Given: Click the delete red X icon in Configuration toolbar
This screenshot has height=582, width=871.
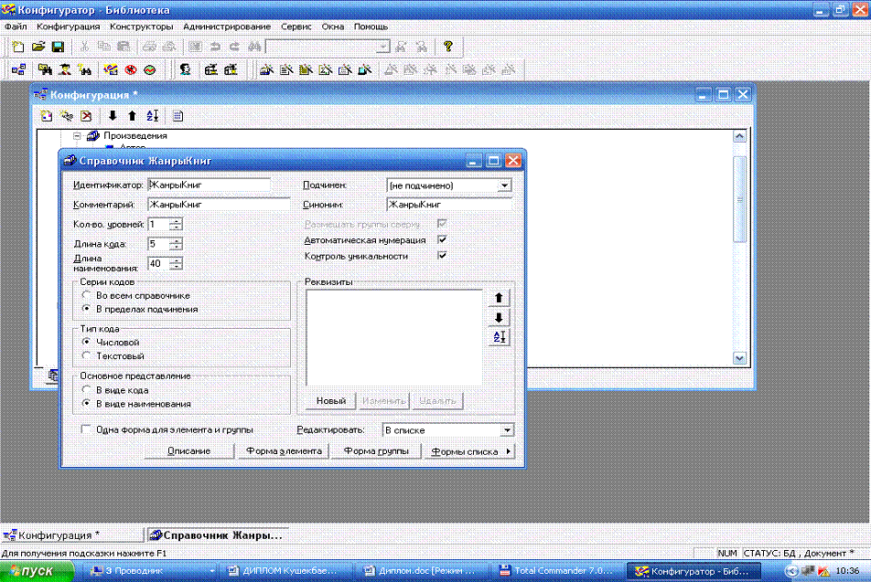Looking at the screenshot, I should point(86,116).
